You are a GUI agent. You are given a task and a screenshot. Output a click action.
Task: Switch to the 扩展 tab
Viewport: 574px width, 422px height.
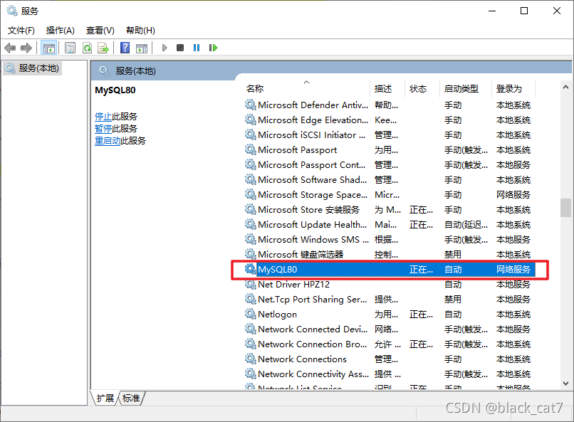[105, 398]
